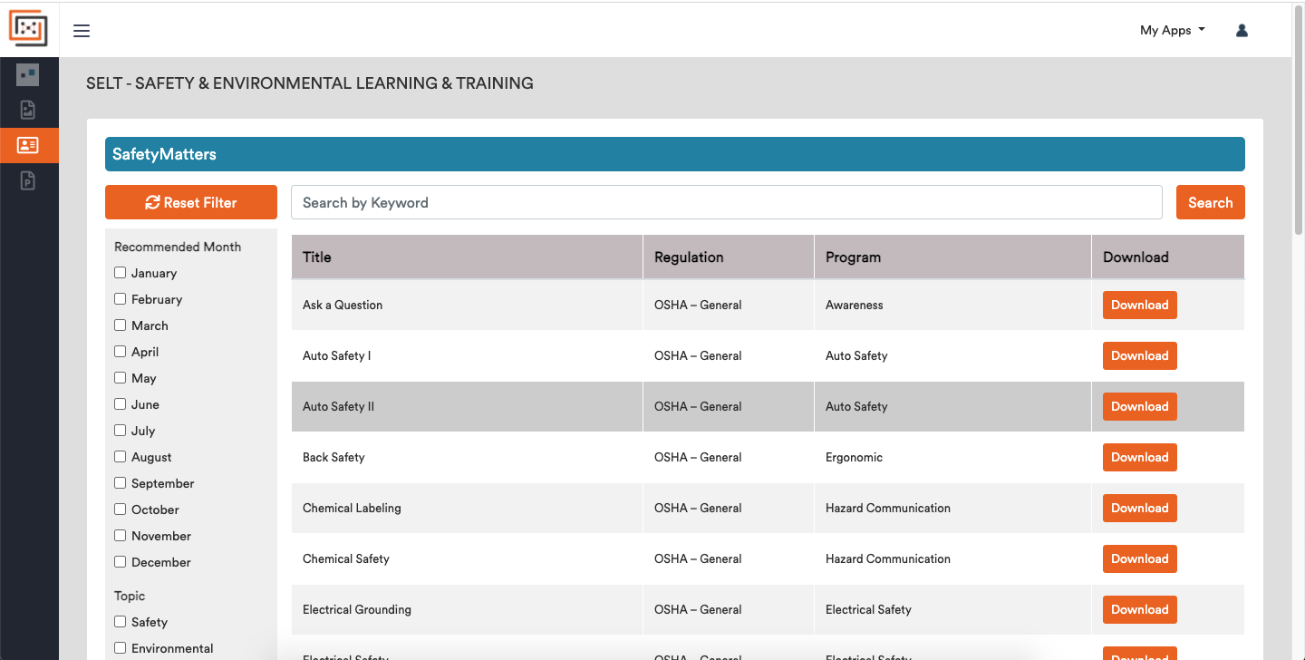The height and width of the screenshot is (660, 1305).
Task: Select the Chemical Safety title
Action: pyautogui.click(x=346, y=558)
